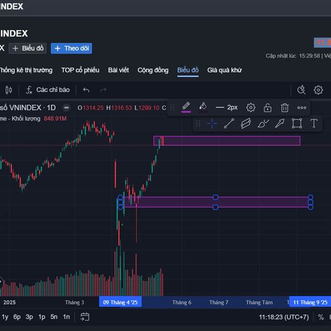Set chart range to 1n
This screenshot has height=331, width=331.
tap(66, 317)
